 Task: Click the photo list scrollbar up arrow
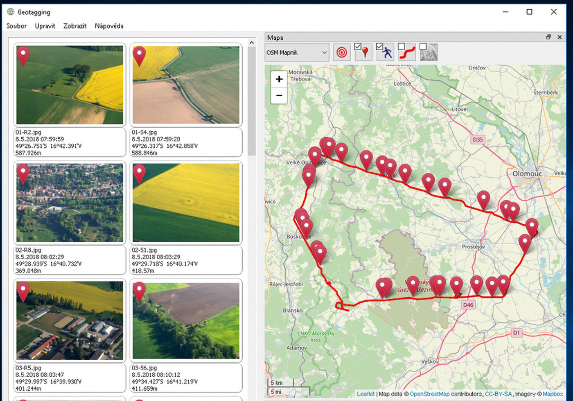click(x=251, y=43)
